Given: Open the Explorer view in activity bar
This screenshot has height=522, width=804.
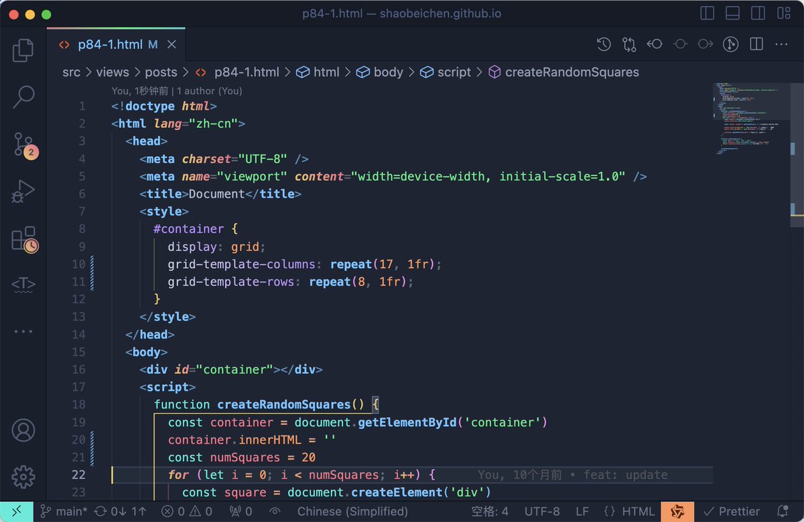Looking at the screenshot, I should (x=23, y=50).
